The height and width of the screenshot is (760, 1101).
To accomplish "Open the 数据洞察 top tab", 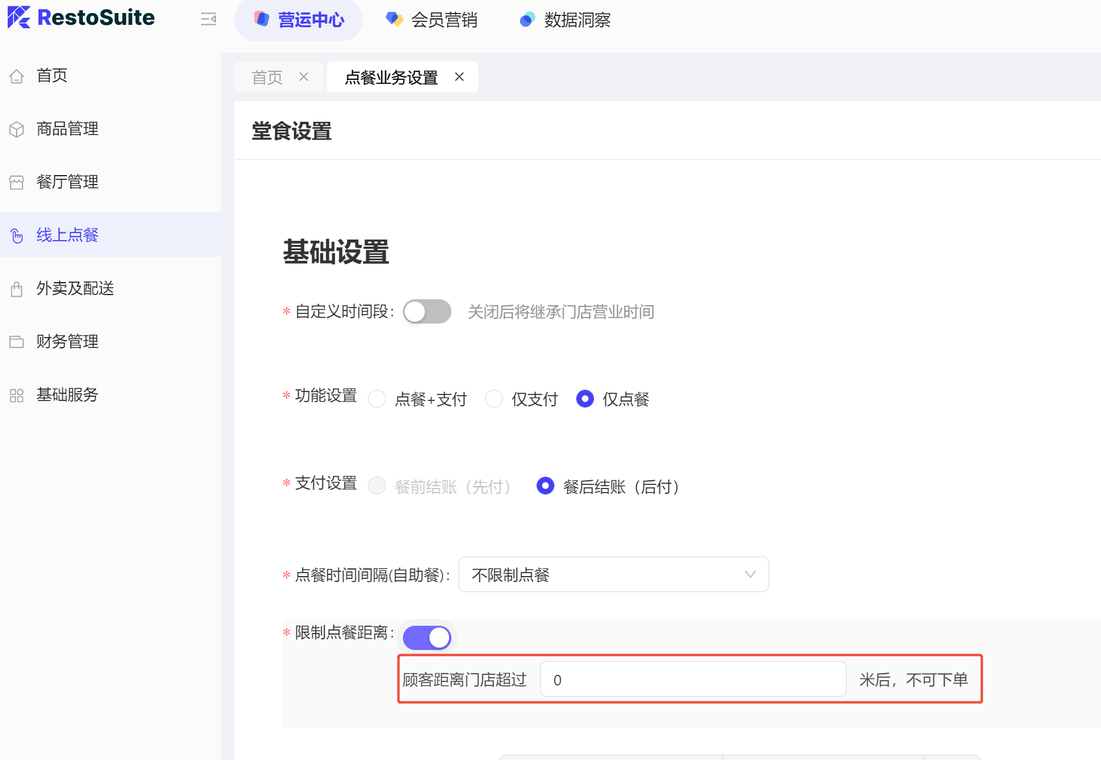I will 565,20.
